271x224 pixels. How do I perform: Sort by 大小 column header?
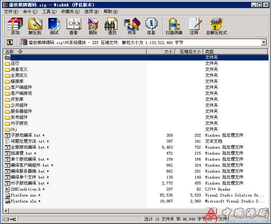coord(161,51)
